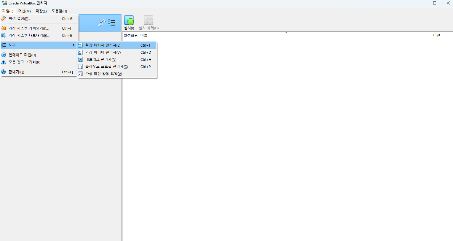The image size is (453, 241).
Task: Click the update check globe icon
Action: click(4, 55)
